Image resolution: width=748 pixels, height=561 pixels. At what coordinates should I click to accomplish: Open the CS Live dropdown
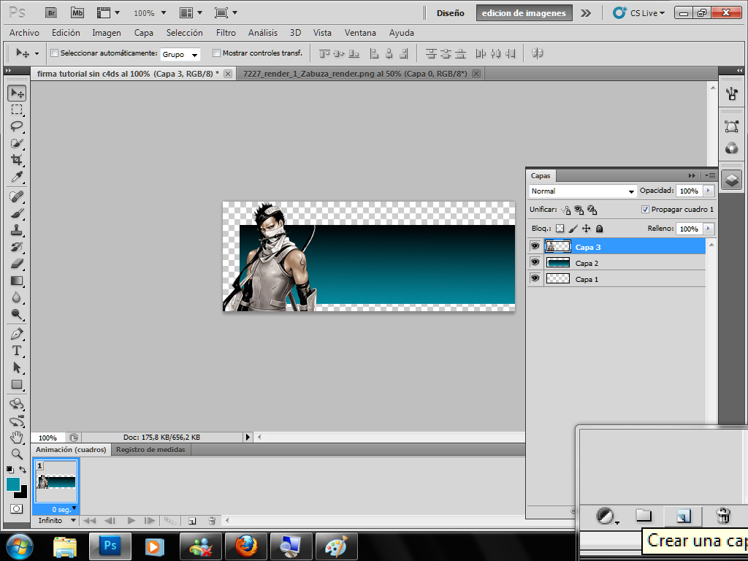tap(639, 13)
